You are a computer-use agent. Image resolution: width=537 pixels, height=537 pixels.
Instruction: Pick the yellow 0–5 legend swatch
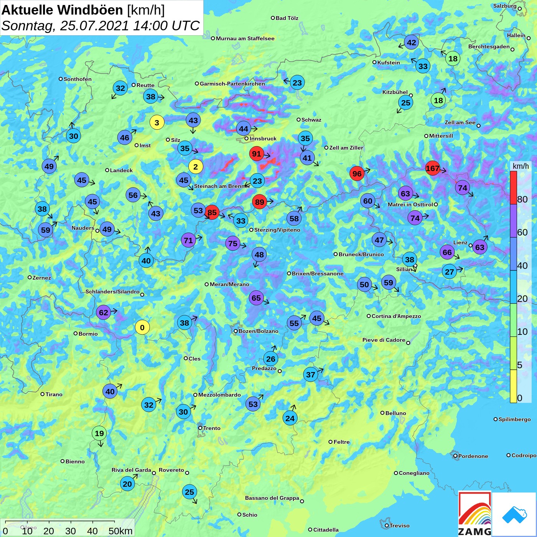pos(513,386)
